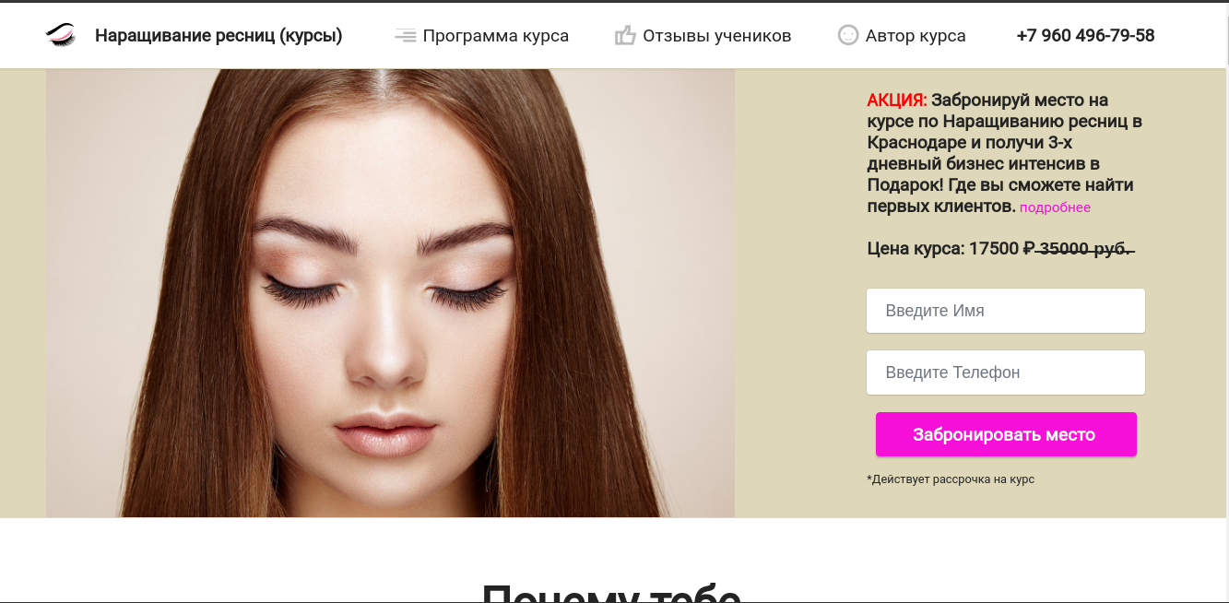The width and height of the screenshot is (1229, 603).
Task: Click the smiley face icon beside Автор курса
Action: click(x=847, y=35)
